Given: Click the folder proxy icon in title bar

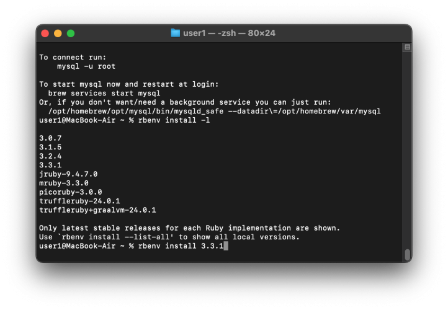Looking at the screenshot, I should [176, 33].
